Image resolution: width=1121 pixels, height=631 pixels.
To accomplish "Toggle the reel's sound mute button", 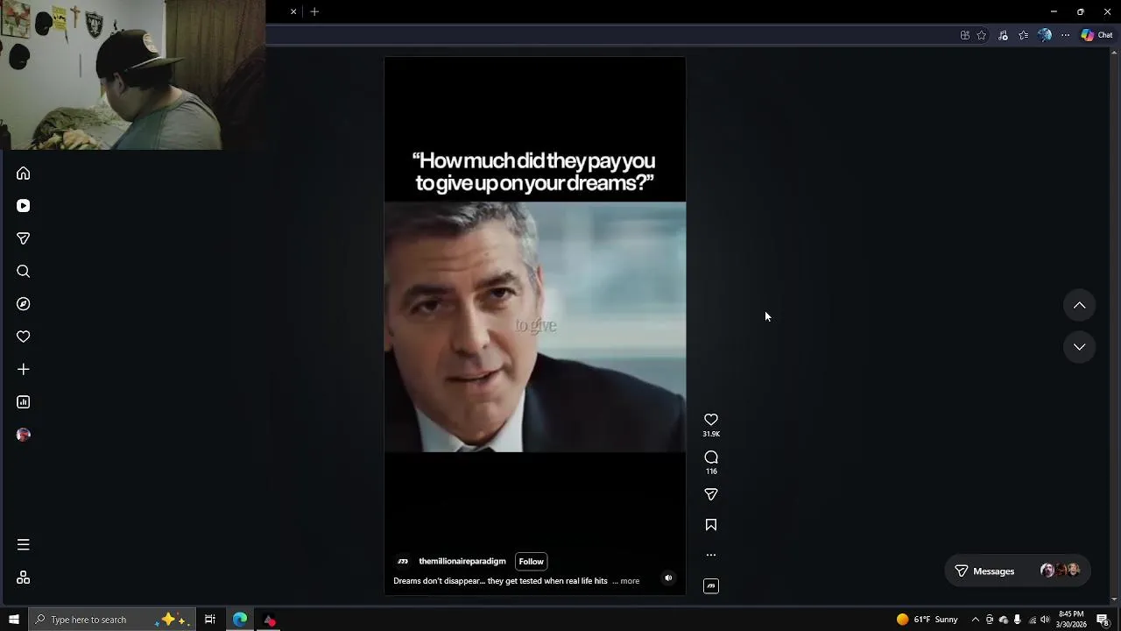I will pyautogui.click(x=668, y=578).
